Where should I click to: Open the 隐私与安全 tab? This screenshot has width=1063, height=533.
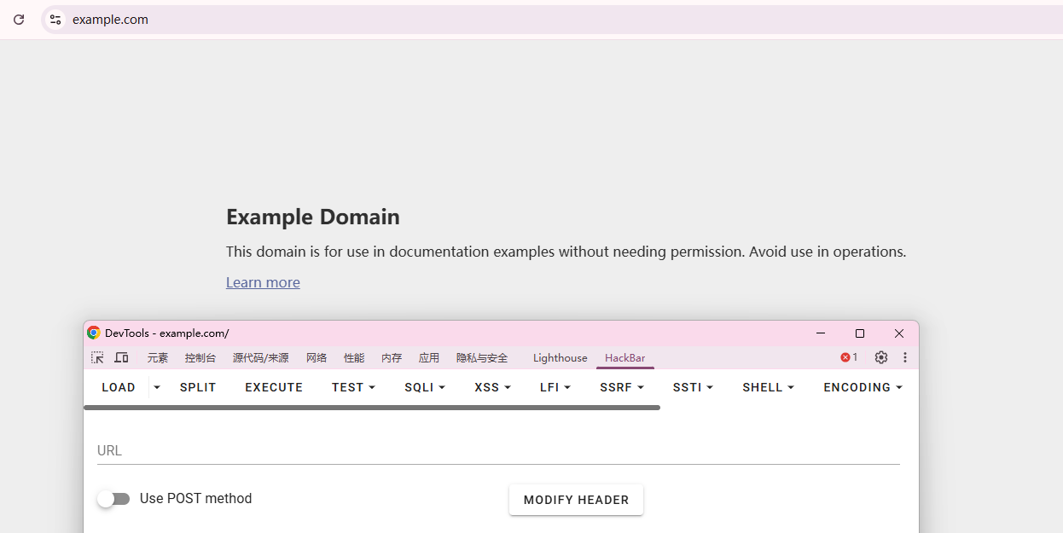coord(482,358)
